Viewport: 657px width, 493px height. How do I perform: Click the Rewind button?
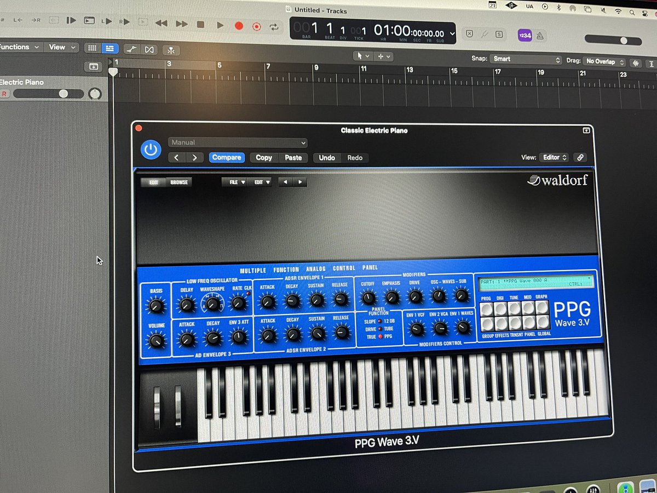click(x=161, y=24)
